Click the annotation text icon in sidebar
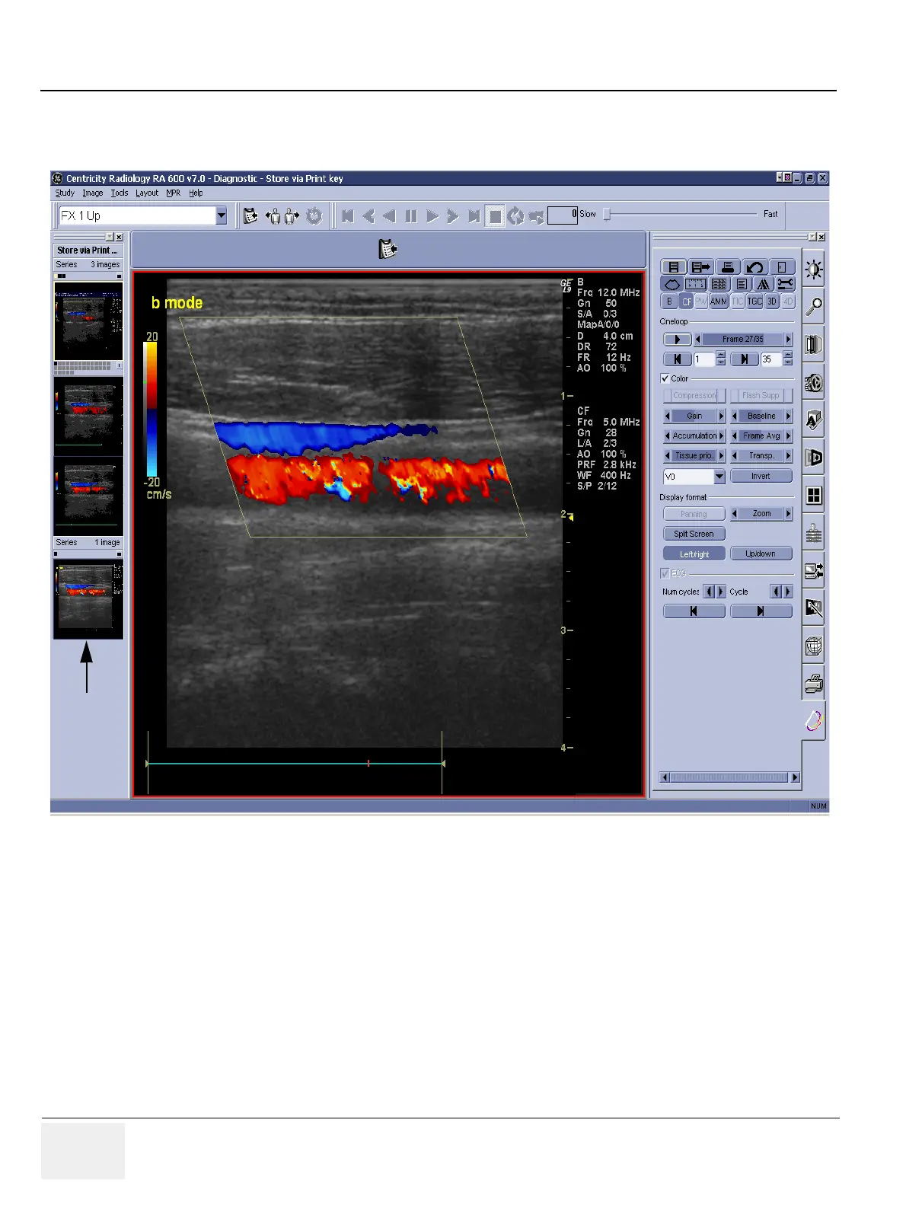This screenshot has height=1206, width=906. [x=813, y=420]
